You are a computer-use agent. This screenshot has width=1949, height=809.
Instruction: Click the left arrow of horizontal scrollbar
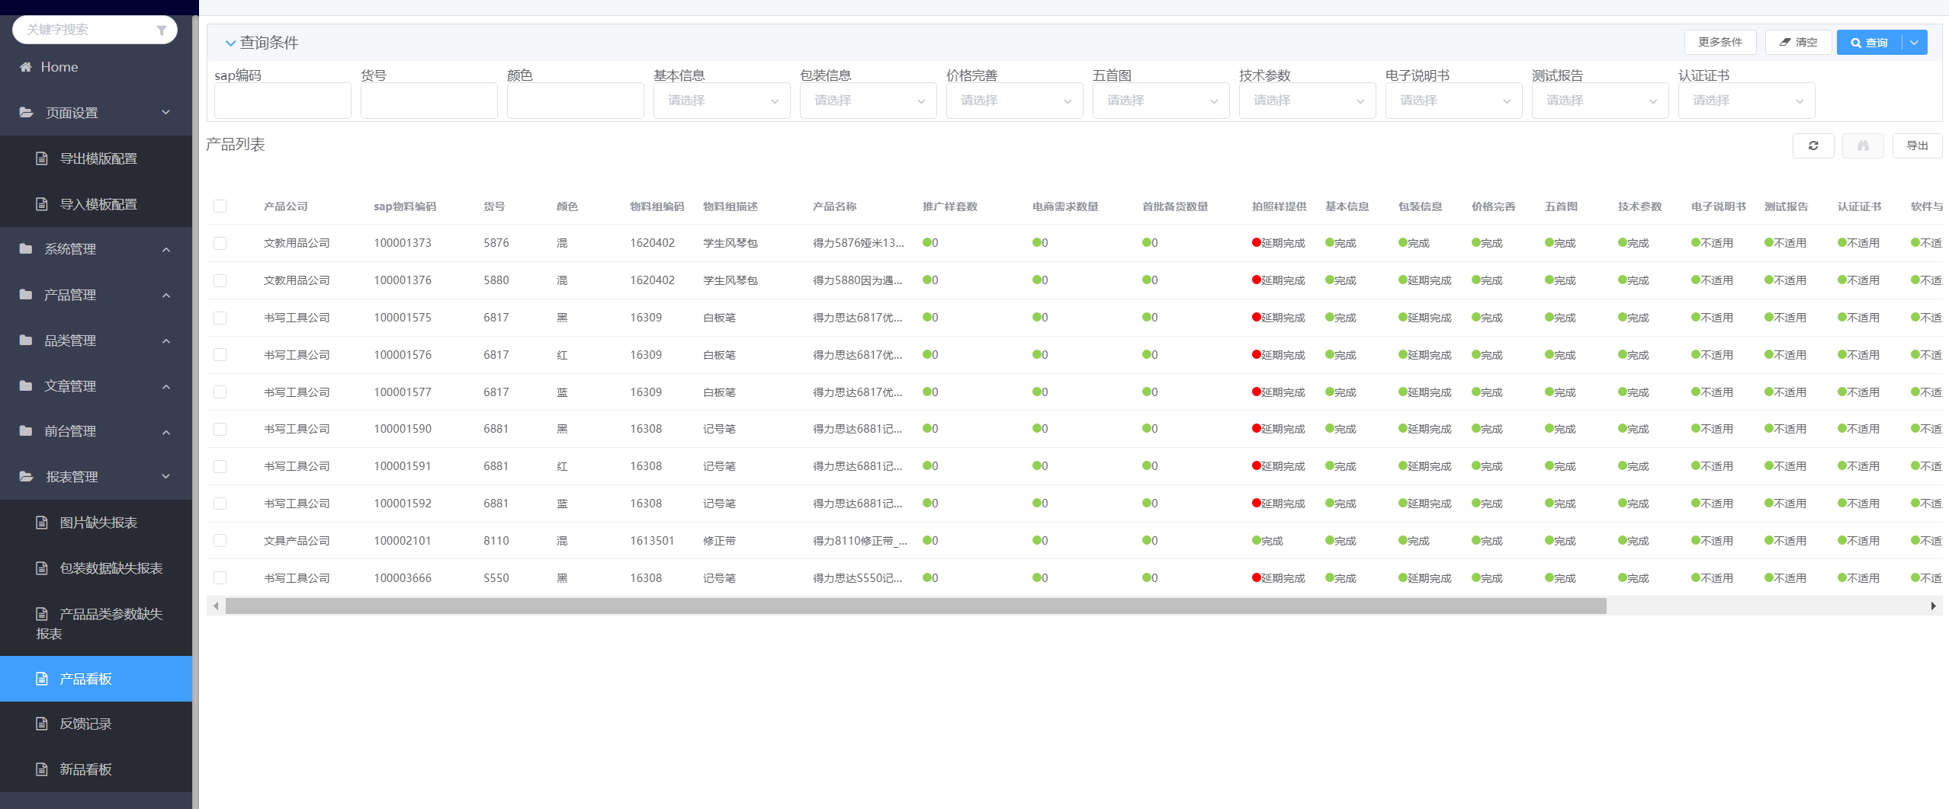click(216, 606)
